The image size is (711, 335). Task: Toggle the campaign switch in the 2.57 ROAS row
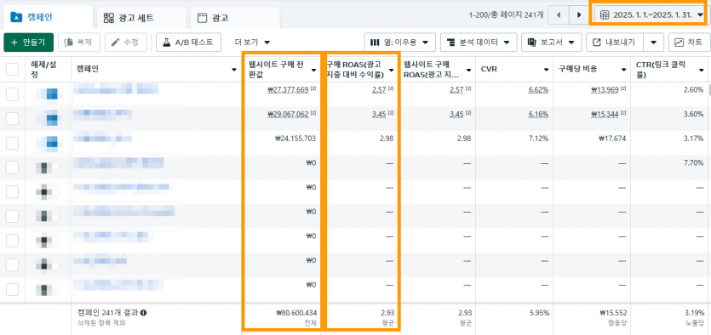click(x=48, y=94)
